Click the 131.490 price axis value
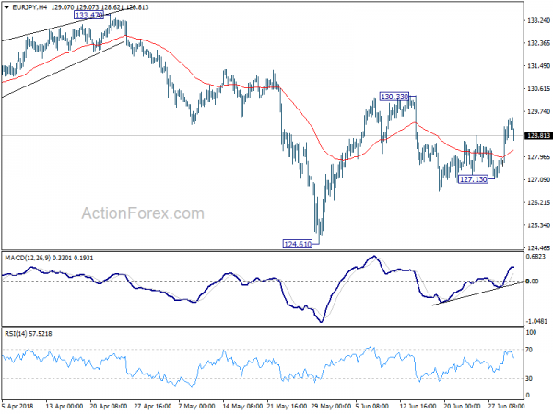The height and width of the screenshot is (414, 553). click(538, 66)
